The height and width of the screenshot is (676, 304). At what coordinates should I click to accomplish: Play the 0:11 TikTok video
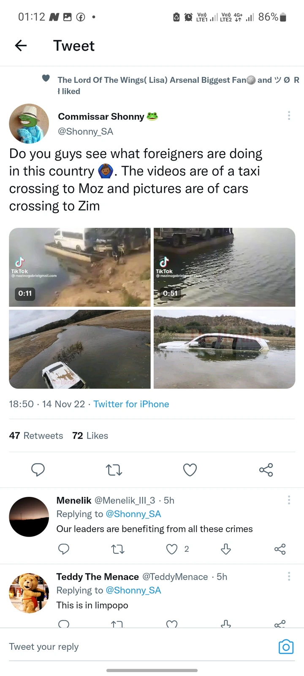80,267
